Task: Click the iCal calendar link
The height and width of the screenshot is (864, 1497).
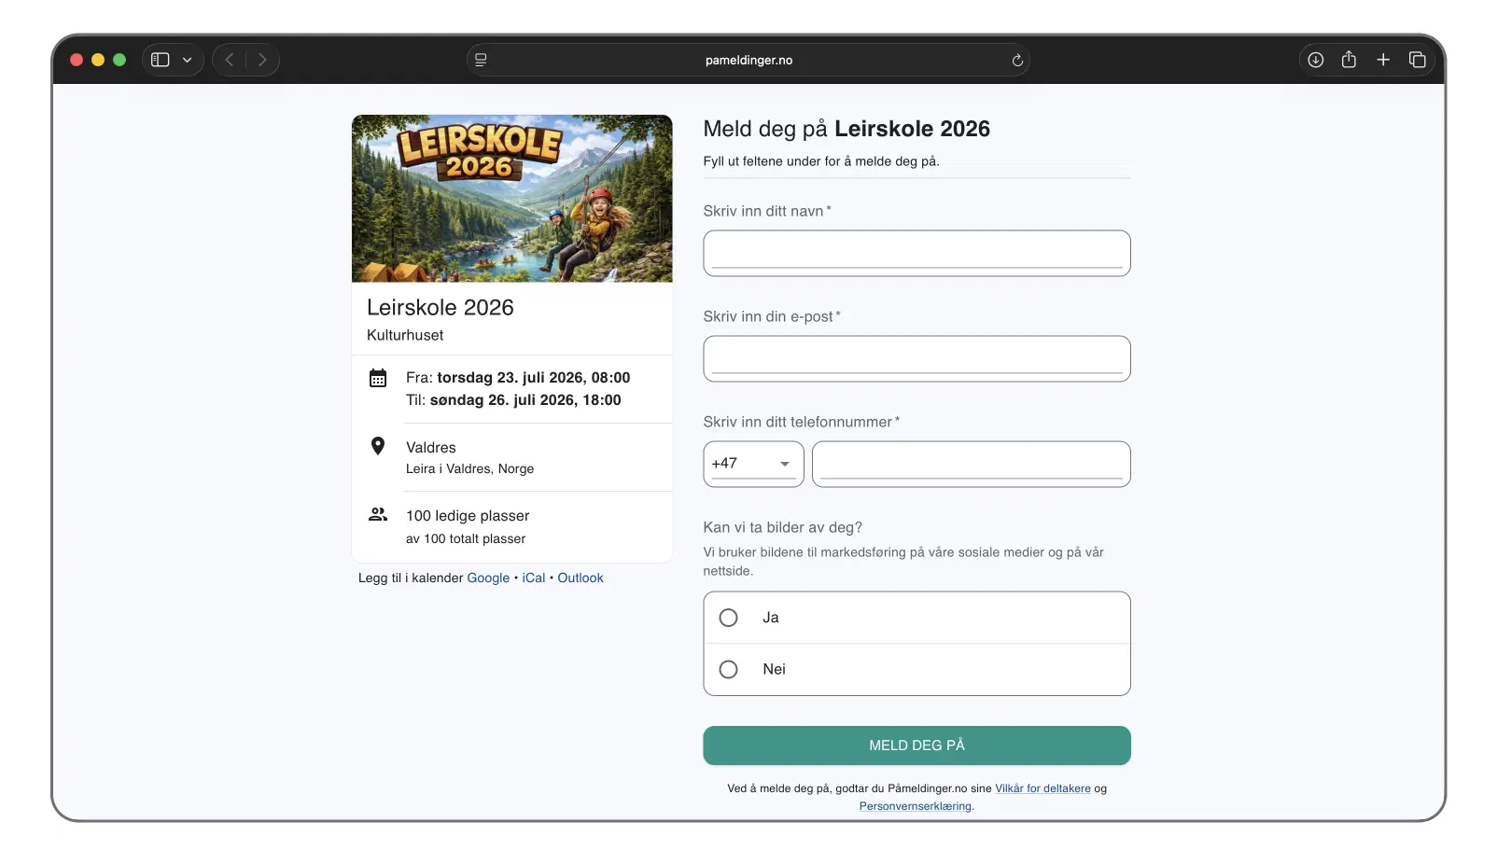Action: pyautogui.click(x=533, y=578)
